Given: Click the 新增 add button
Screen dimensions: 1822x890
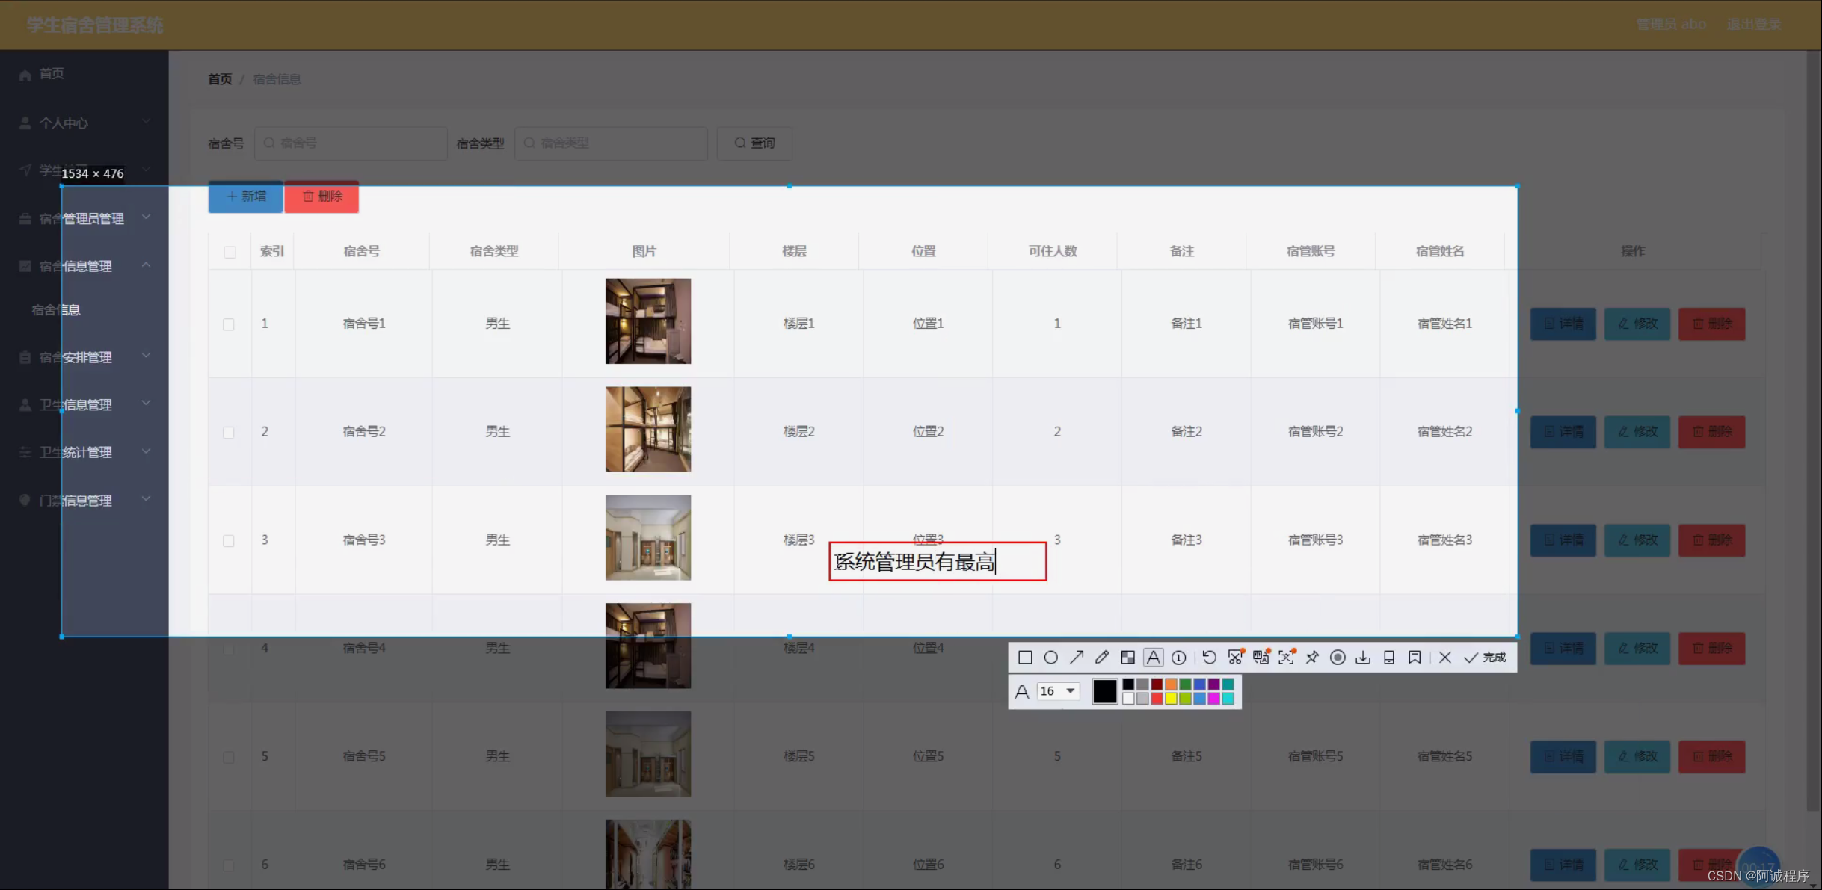Looking at the screenshot, I should pyautogui.click(x=245, y=197).
